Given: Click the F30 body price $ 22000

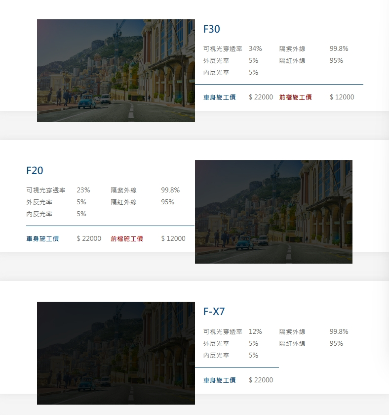Looking at the screenshot, I should tap(261, 97).
